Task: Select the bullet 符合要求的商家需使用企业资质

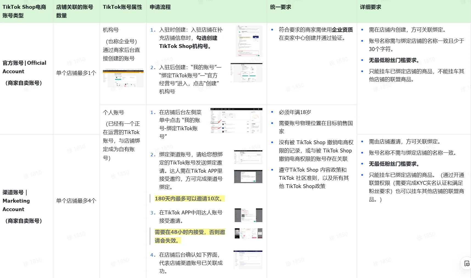Action: point(316,34)
